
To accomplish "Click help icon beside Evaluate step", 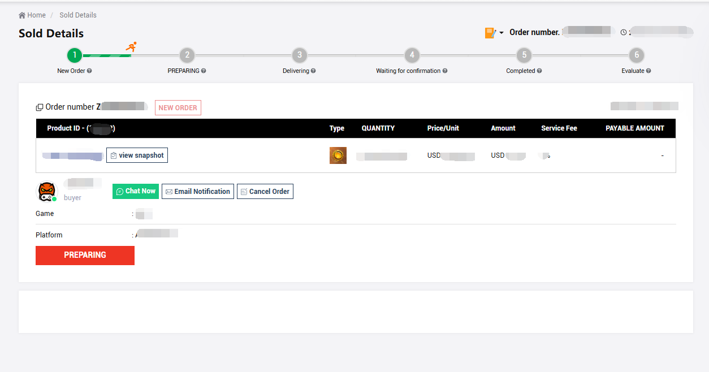I will (649, 71).
